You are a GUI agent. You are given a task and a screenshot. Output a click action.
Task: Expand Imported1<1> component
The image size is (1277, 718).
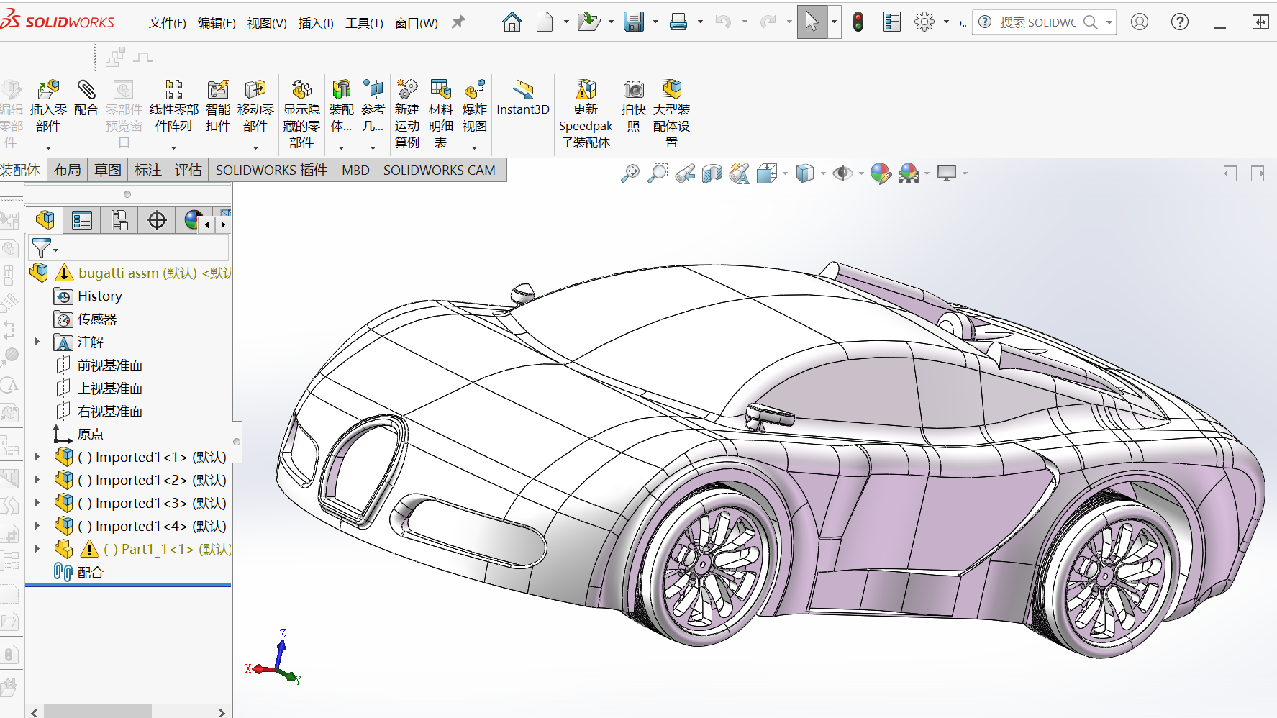click(x=37, y=456)
